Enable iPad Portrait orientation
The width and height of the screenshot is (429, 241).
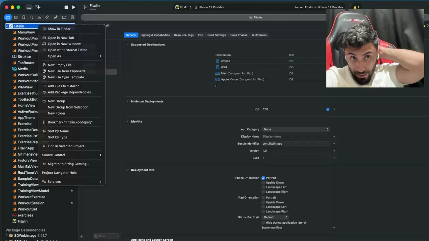tap(263, 198)
